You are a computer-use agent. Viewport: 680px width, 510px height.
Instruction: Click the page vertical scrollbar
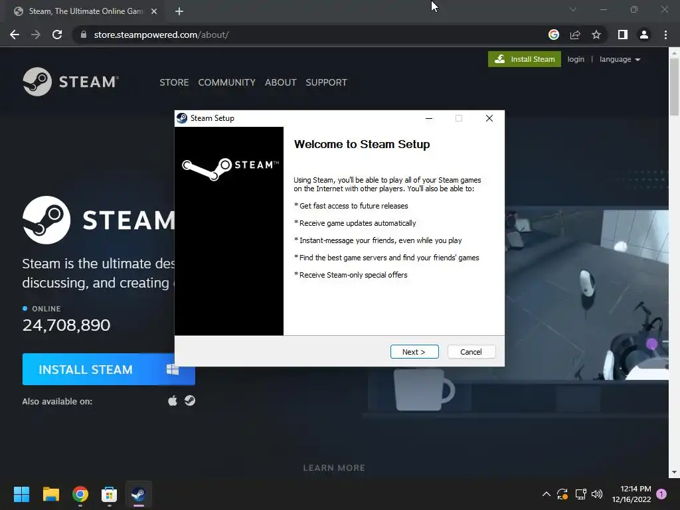pos(674,87)
